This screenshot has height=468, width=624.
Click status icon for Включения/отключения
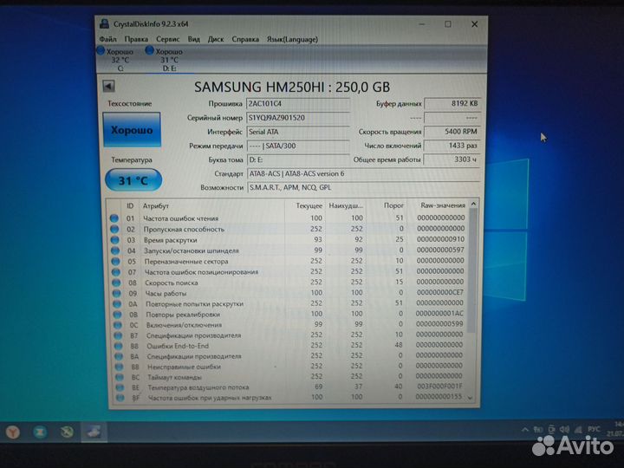pos(118,325)
